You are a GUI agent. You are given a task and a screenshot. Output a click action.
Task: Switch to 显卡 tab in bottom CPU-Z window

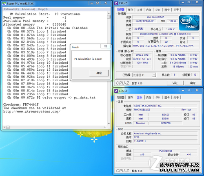pos(167,98)
